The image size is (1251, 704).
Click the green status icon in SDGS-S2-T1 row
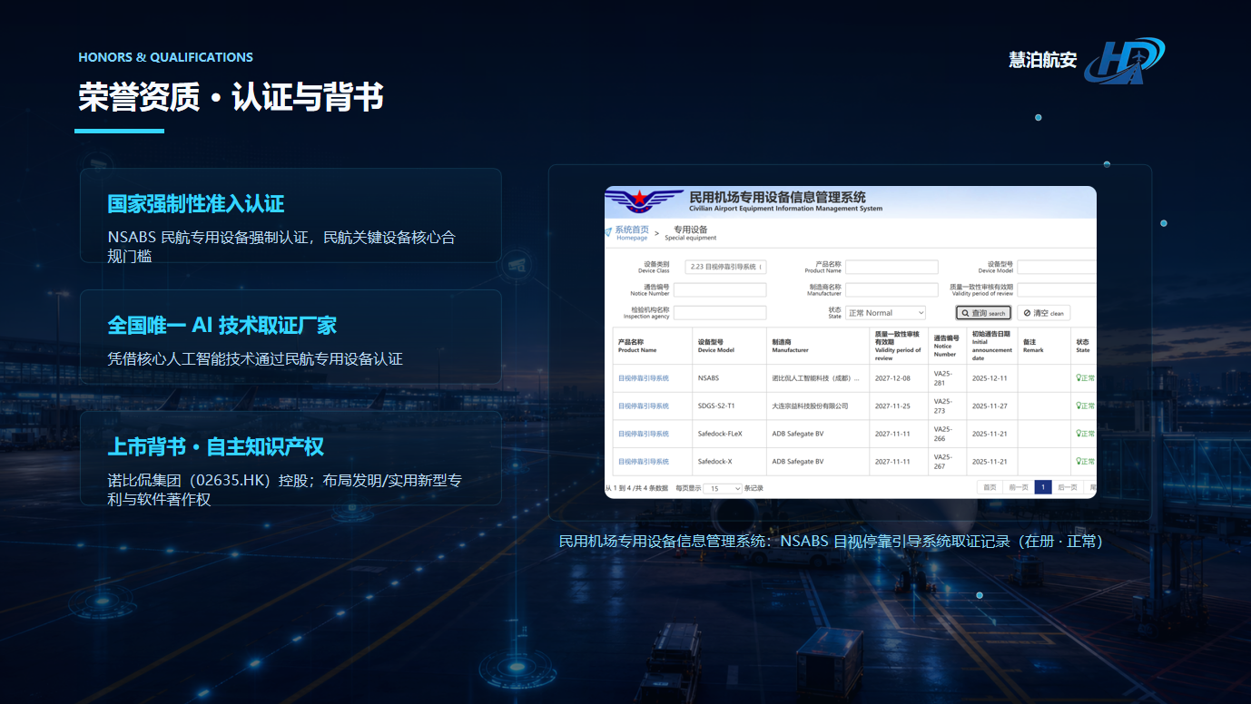coord(1079,406)
